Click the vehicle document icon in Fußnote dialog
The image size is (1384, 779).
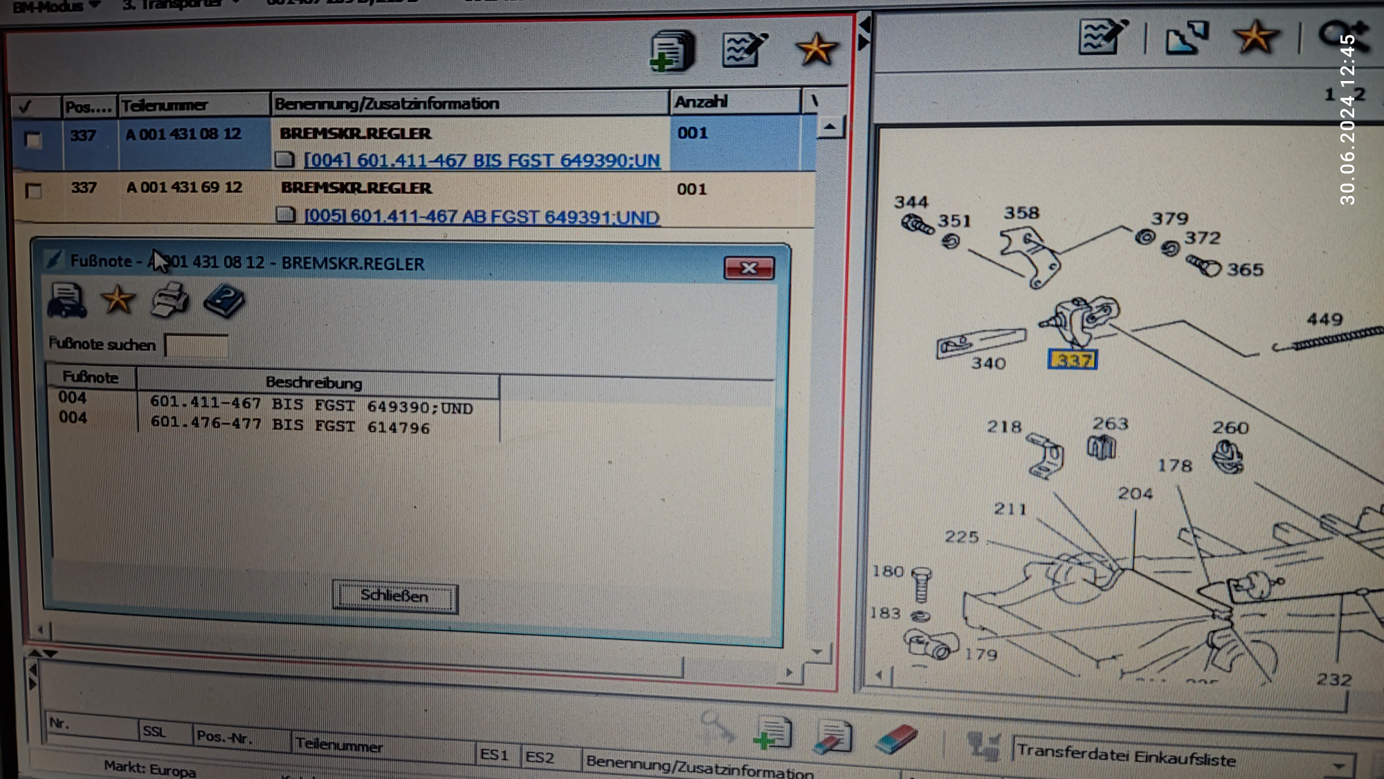[66, 301]
